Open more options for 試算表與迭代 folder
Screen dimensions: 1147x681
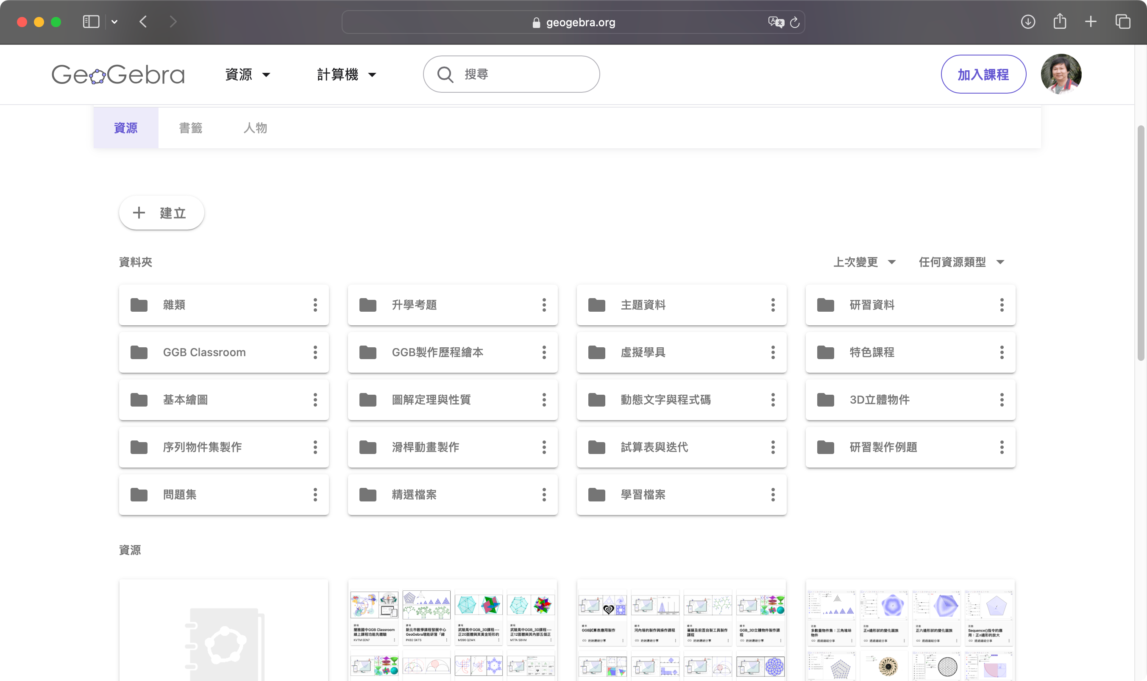(773, 447)
